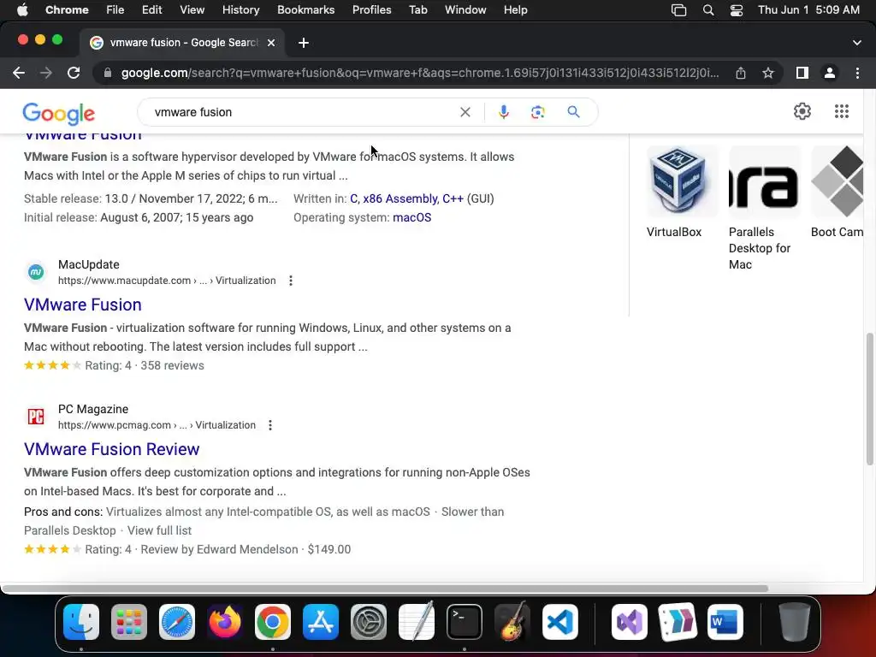Click the forward navigation arrow

point(46,73)
